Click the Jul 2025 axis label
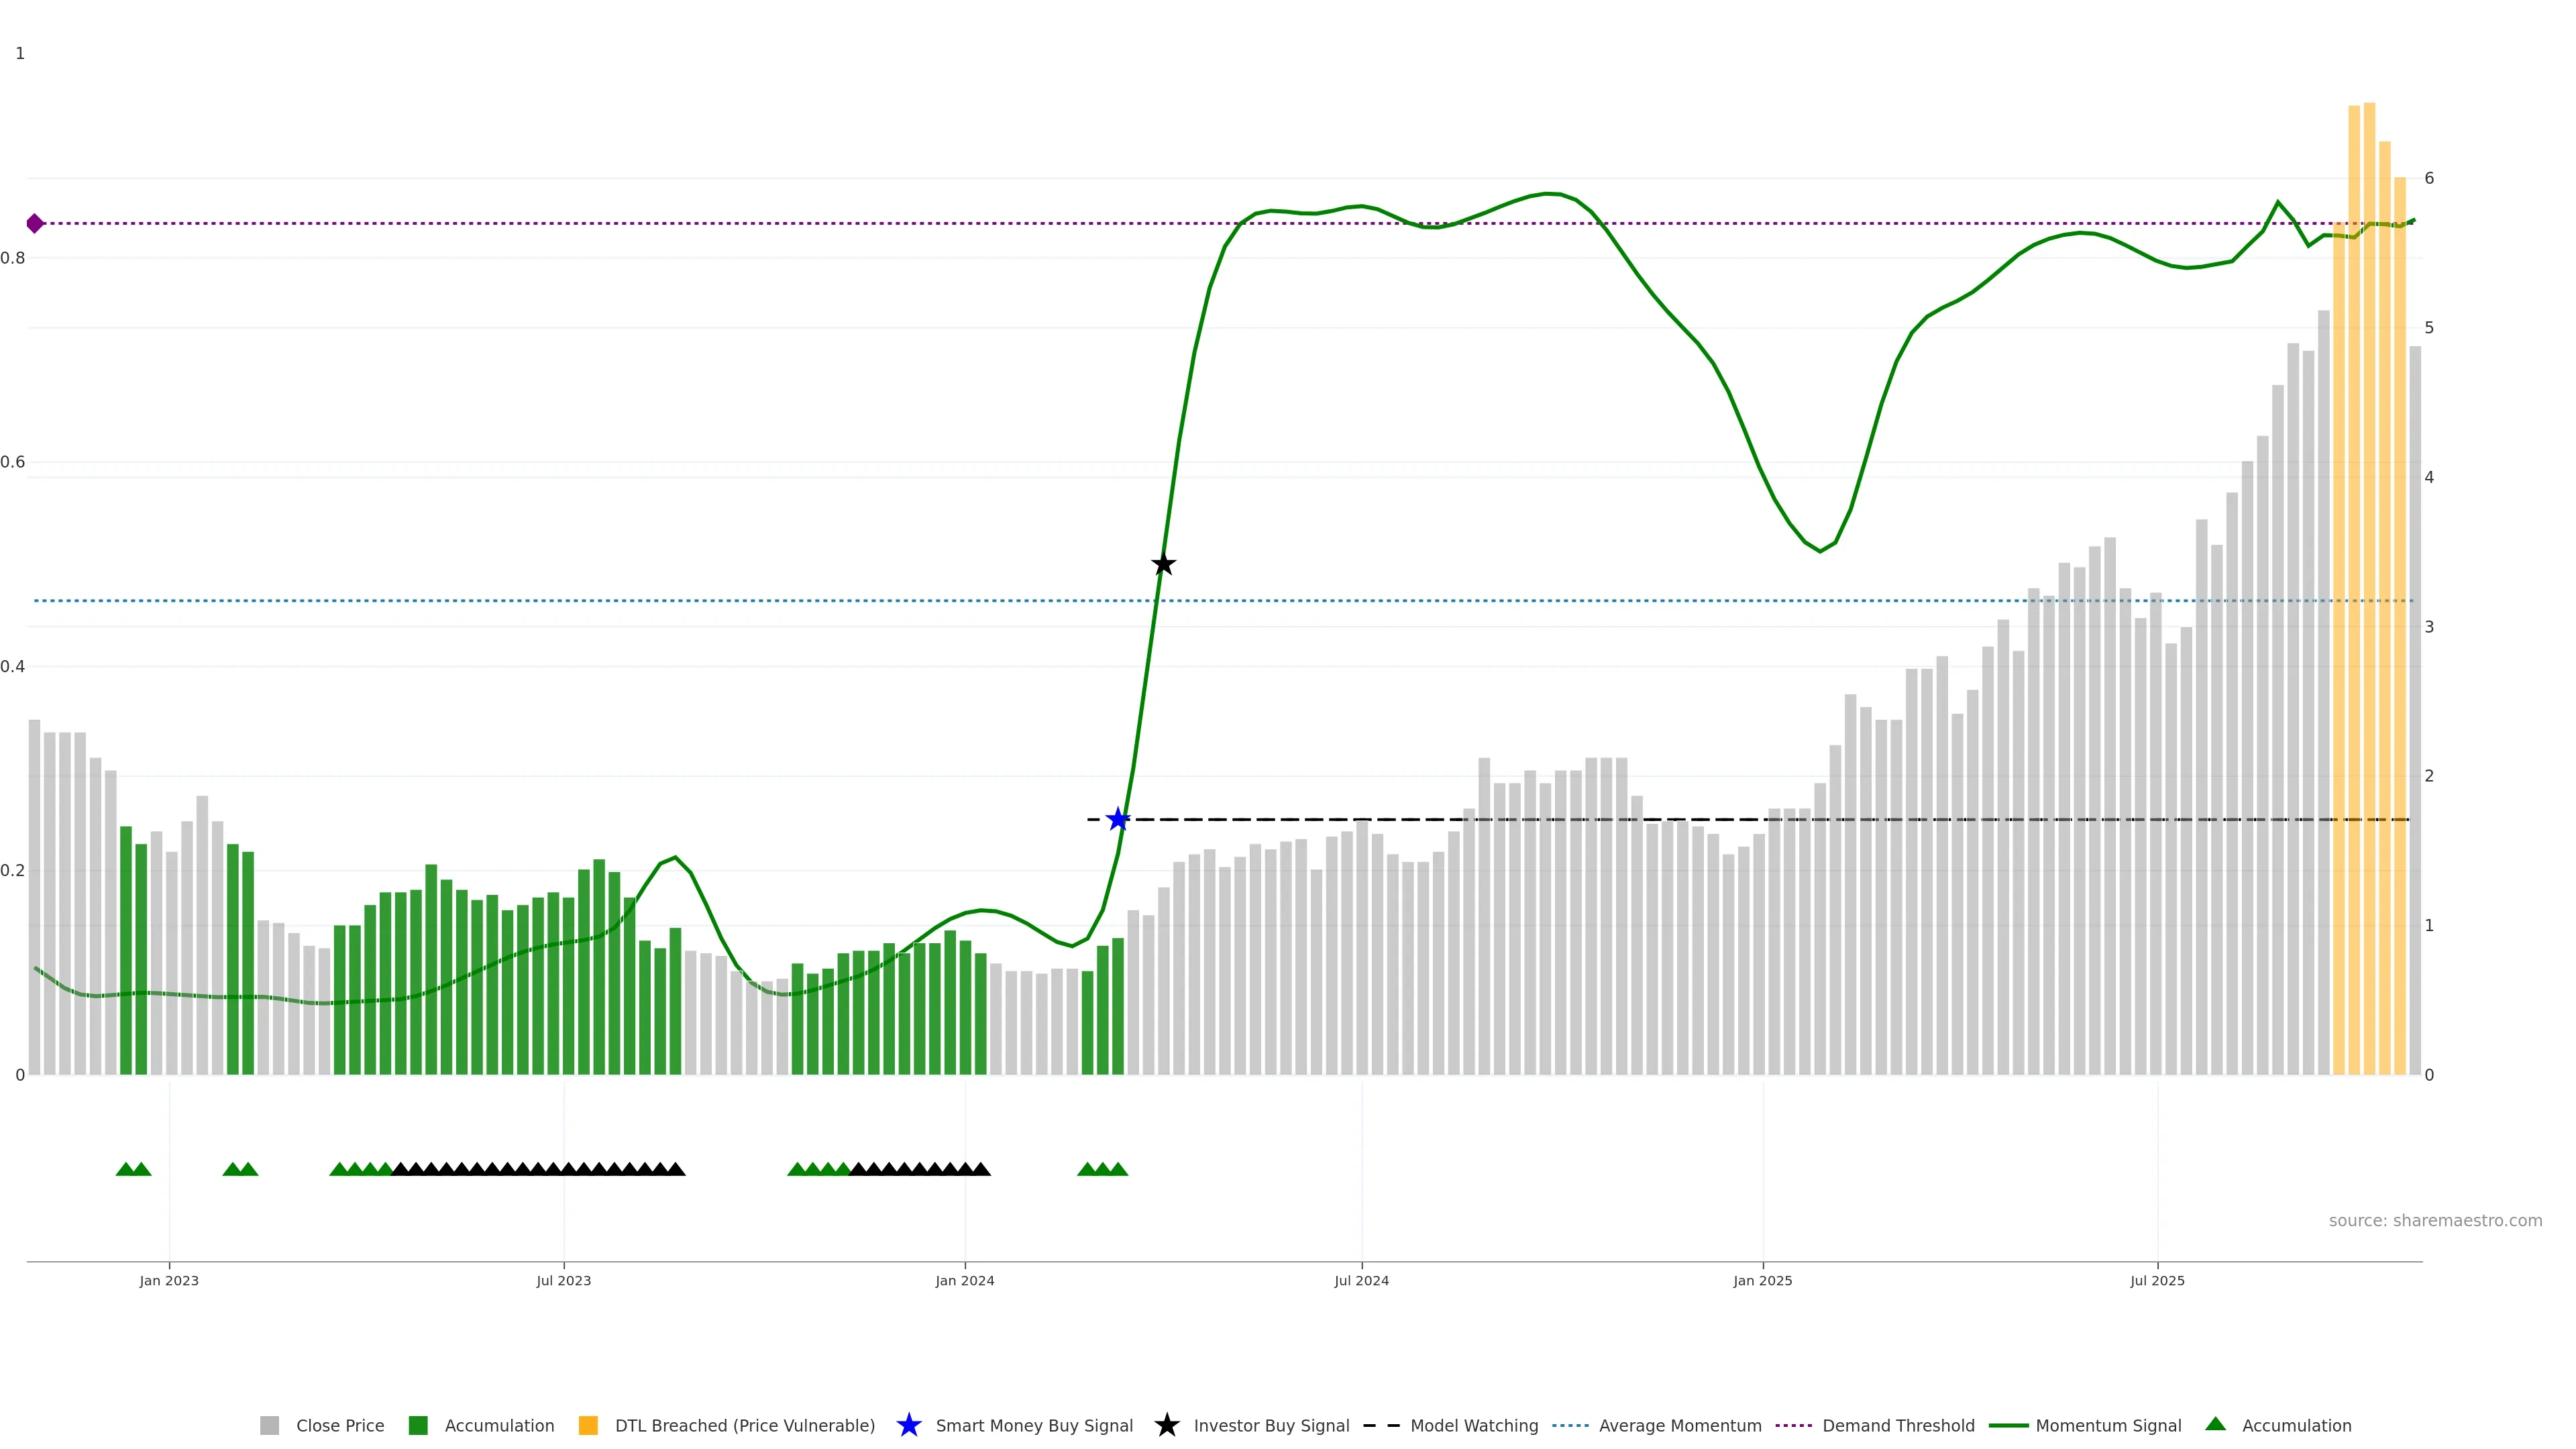This screenshot has height=1449, width=2576. click(2157, 1281)
